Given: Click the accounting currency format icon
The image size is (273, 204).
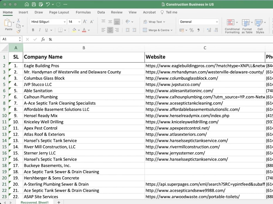Looking at the screenshot, I should (182, 30).
